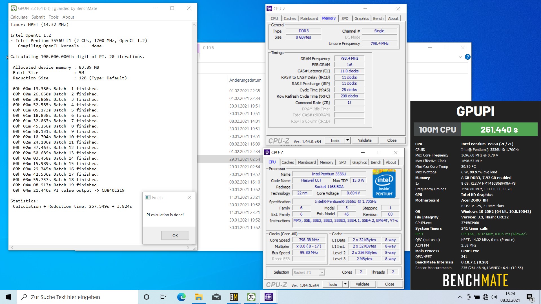Open the Submit menu in GPUPI
541x304 pixels.
tap(38, 17)
